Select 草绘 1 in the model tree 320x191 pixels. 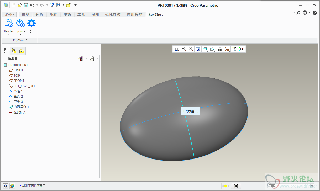pyautogui.click(x=18, y=91)
